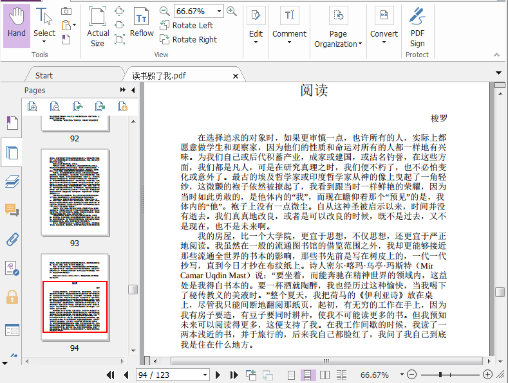Open the Digital Signatures side panel

[12, 269]
